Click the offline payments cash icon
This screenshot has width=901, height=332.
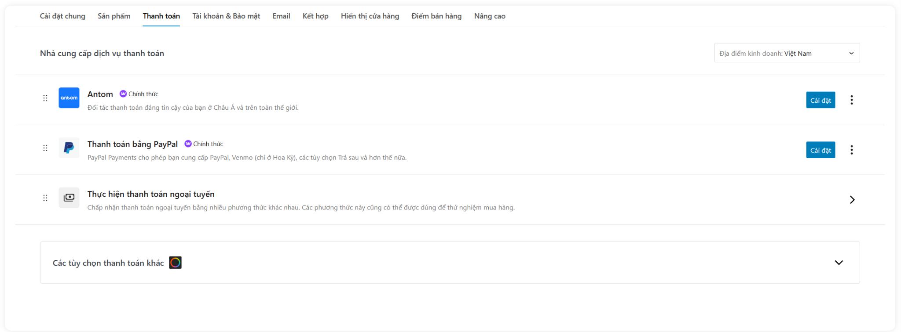pos(69,198)
